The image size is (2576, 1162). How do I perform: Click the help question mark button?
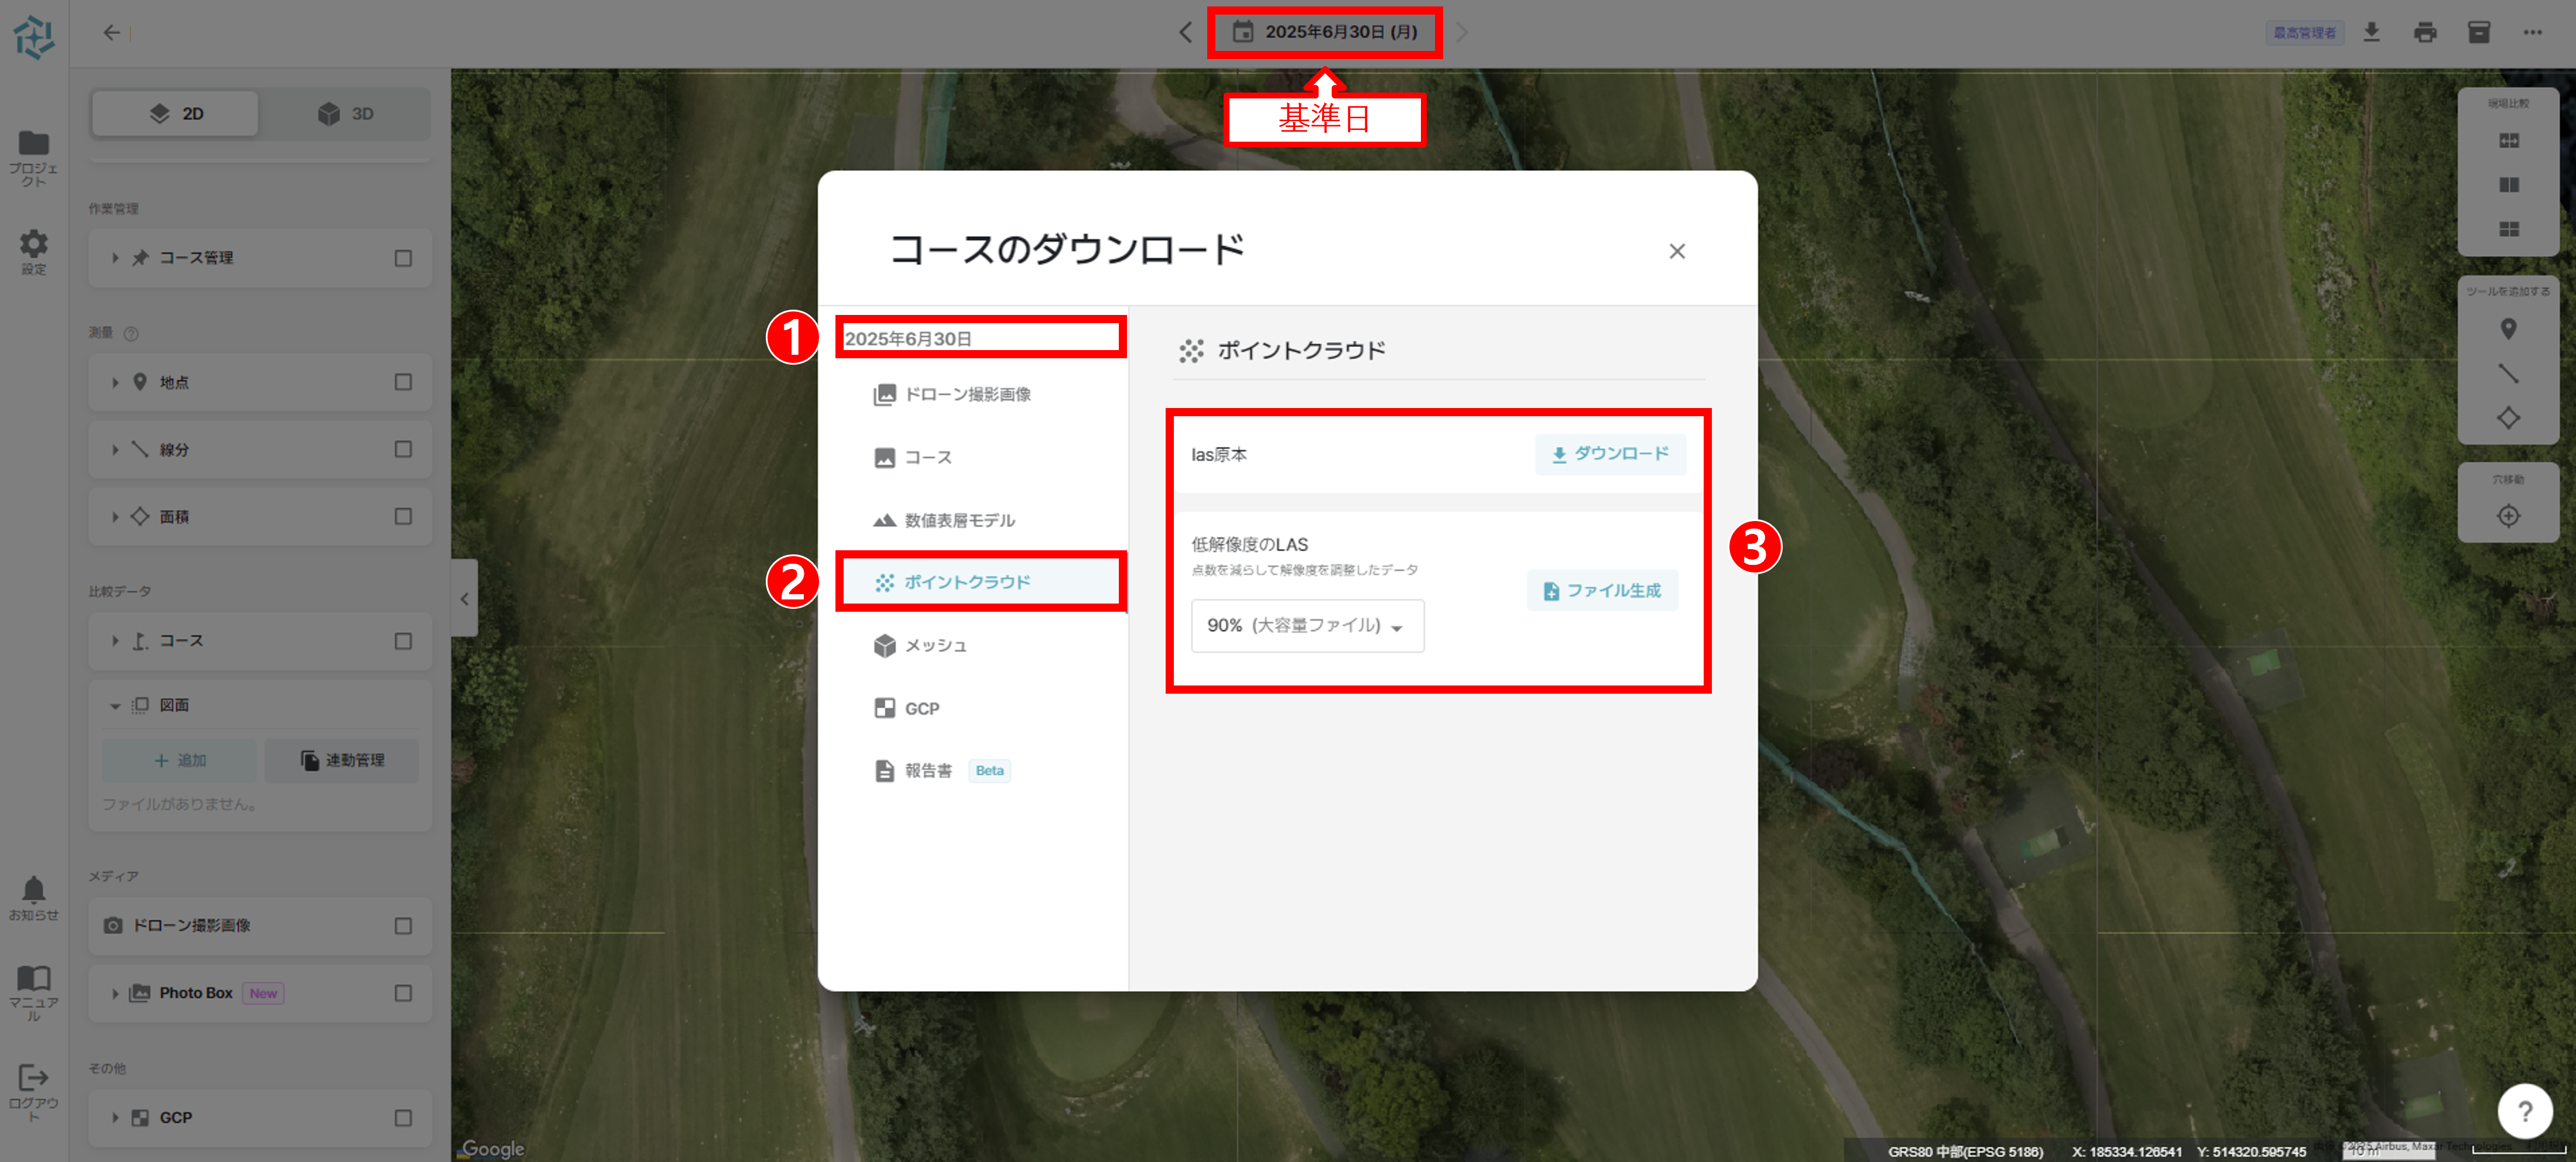(x=2525, y=1111)
